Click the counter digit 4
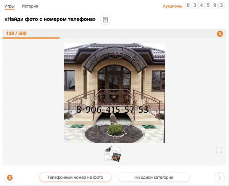The height and width of the screenshot is (186, 229). 201,5
